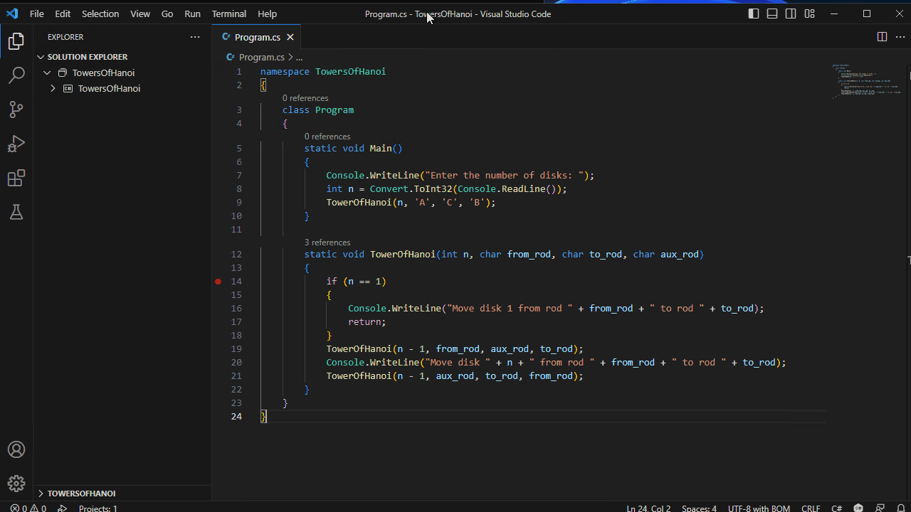The image size is (911, 512).
Task: Select the Program.cs editor tab
Action: coord(258,36)
